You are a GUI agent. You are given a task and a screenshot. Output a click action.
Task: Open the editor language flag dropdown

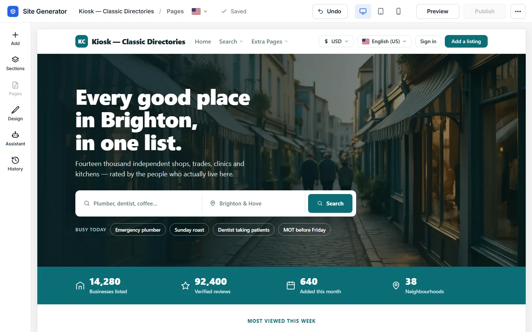pyautogui.click(x=199, y=11)
